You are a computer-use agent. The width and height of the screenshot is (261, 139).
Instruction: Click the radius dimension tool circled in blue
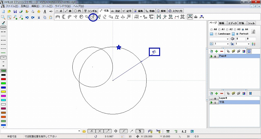point(93,17)
